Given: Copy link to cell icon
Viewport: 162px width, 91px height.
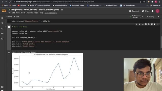Looking at the screenshot, I should pyautogui.click(x=143, y=24).
